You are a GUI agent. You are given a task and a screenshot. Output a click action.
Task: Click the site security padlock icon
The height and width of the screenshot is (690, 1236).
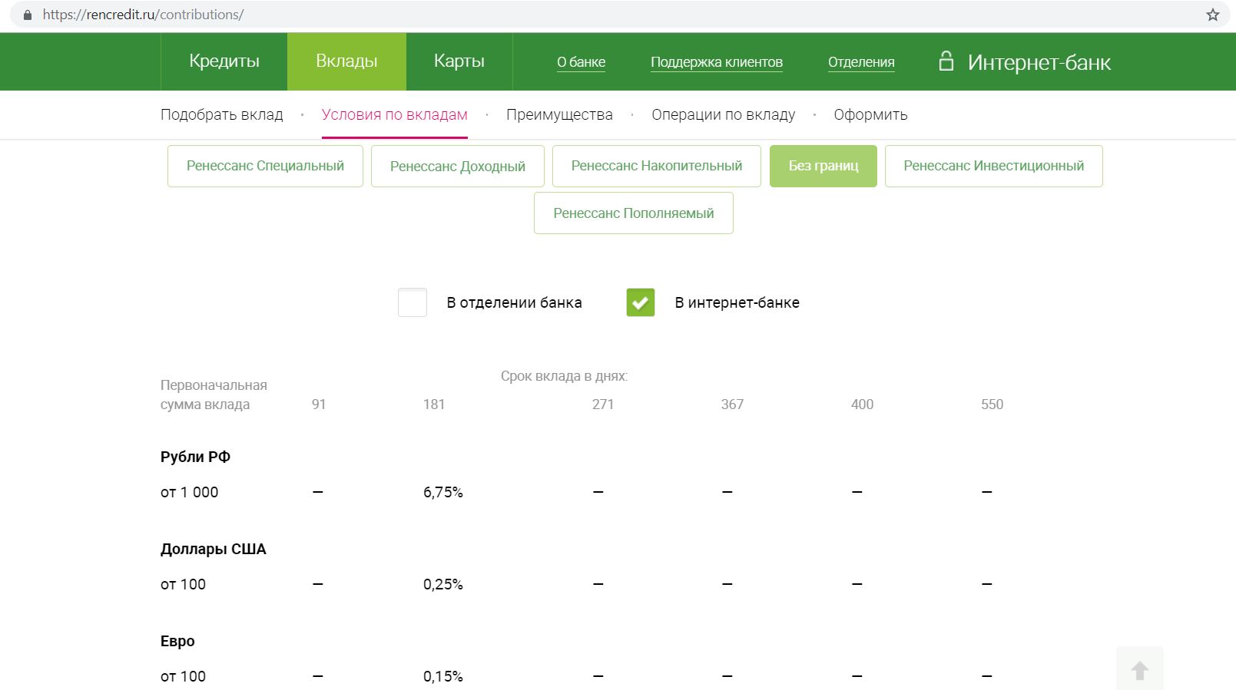coord(28,15)
